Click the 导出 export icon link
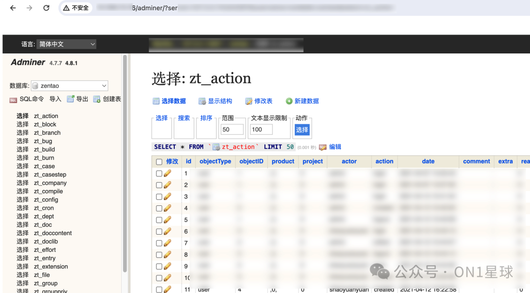Screen dimensions: 530x293 [x=78, y=99]
